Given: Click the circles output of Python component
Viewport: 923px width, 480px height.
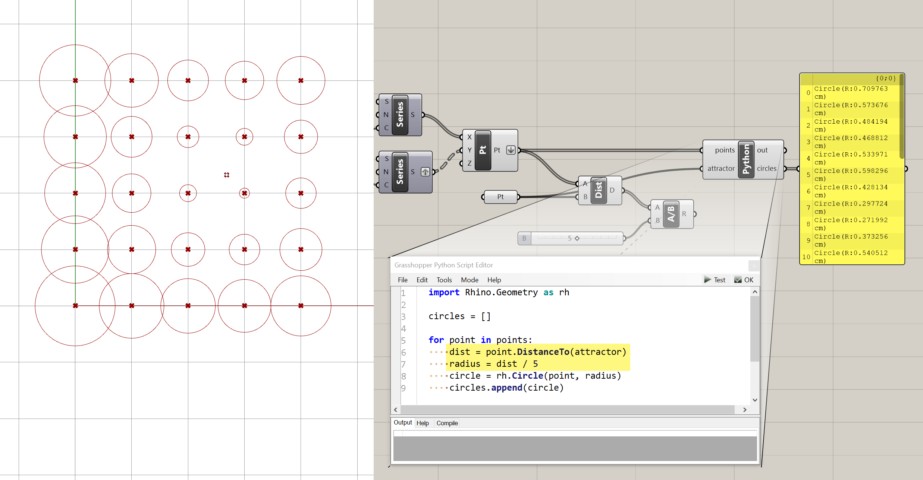Looking at the screenshot, I should coord(766,168).
